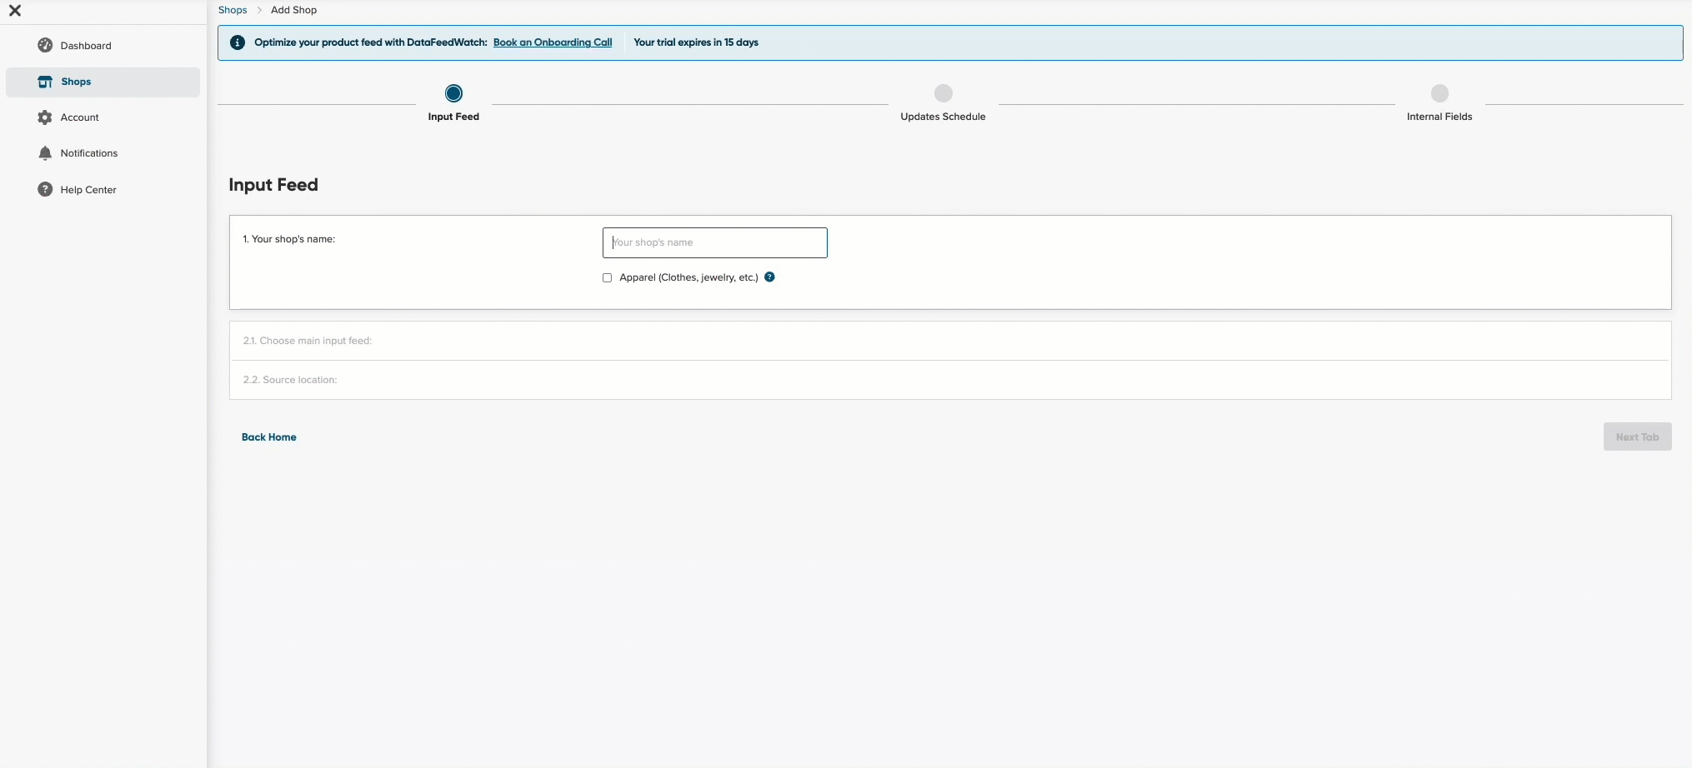1692x768 pixels.
Task: Enable the Apparel (Clothes, jewelry, etc.) checkbox
Action: pyautogui.click(x=607, y=278)
